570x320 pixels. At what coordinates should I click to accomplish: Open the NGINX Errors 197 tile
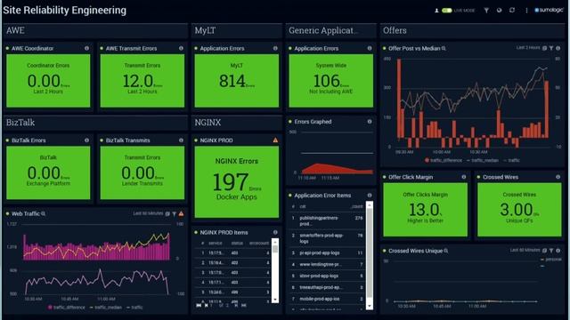point(237,181)
